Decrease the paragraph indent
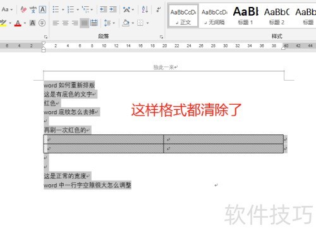 coord(104,9)
